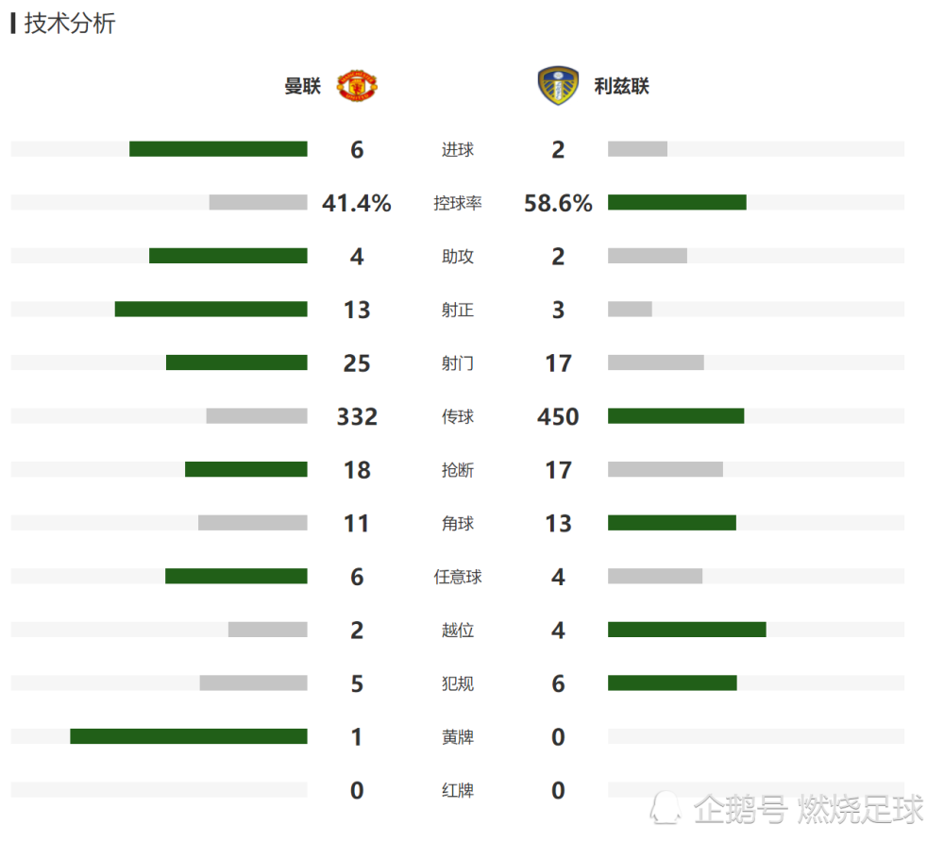The image size is (944, 842).
Task: Select the 利兹联 team name
Action: click(622, 86)
